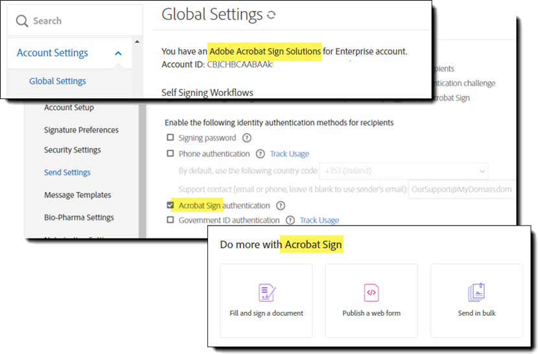The width and height of the screenshot is (538, 354).
Task: Enable Government ID authentication checkbox
Action: [170, 219]
